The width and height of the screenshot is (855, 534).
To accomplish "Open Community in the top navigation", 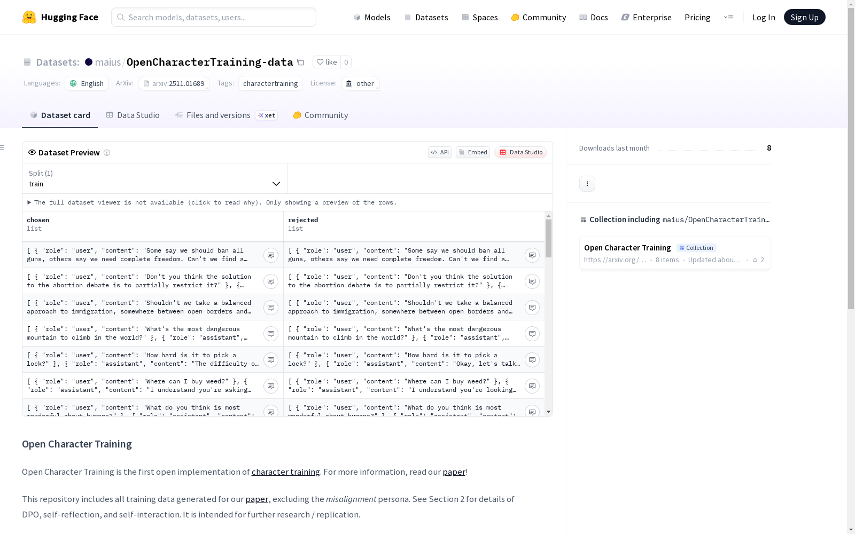I will (x=539, y=17).
